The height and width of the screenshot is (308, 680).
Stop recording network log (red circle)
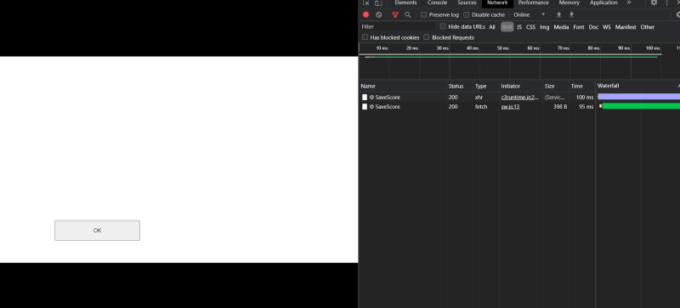coord(366,14)
